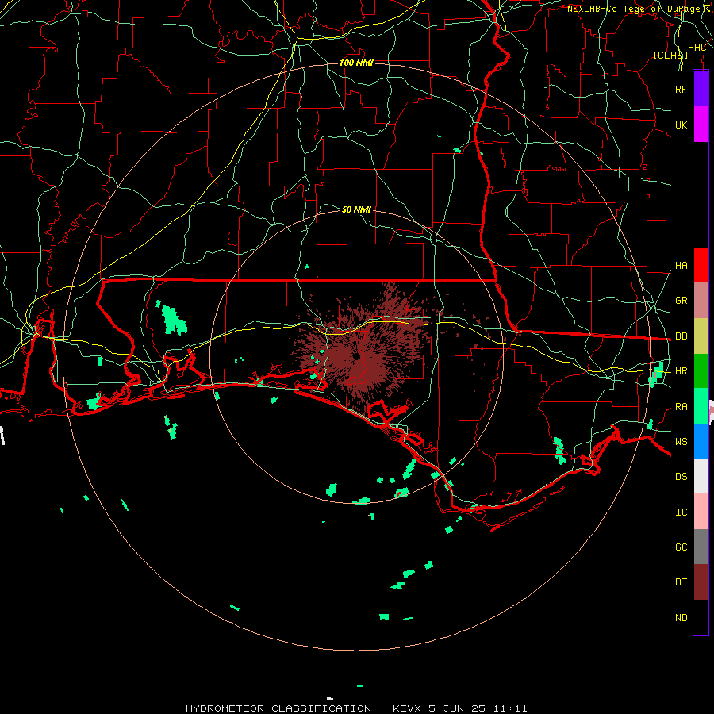Click the UK magenta legend swatch
Screen dimensions: 714x714
(701, 125)
